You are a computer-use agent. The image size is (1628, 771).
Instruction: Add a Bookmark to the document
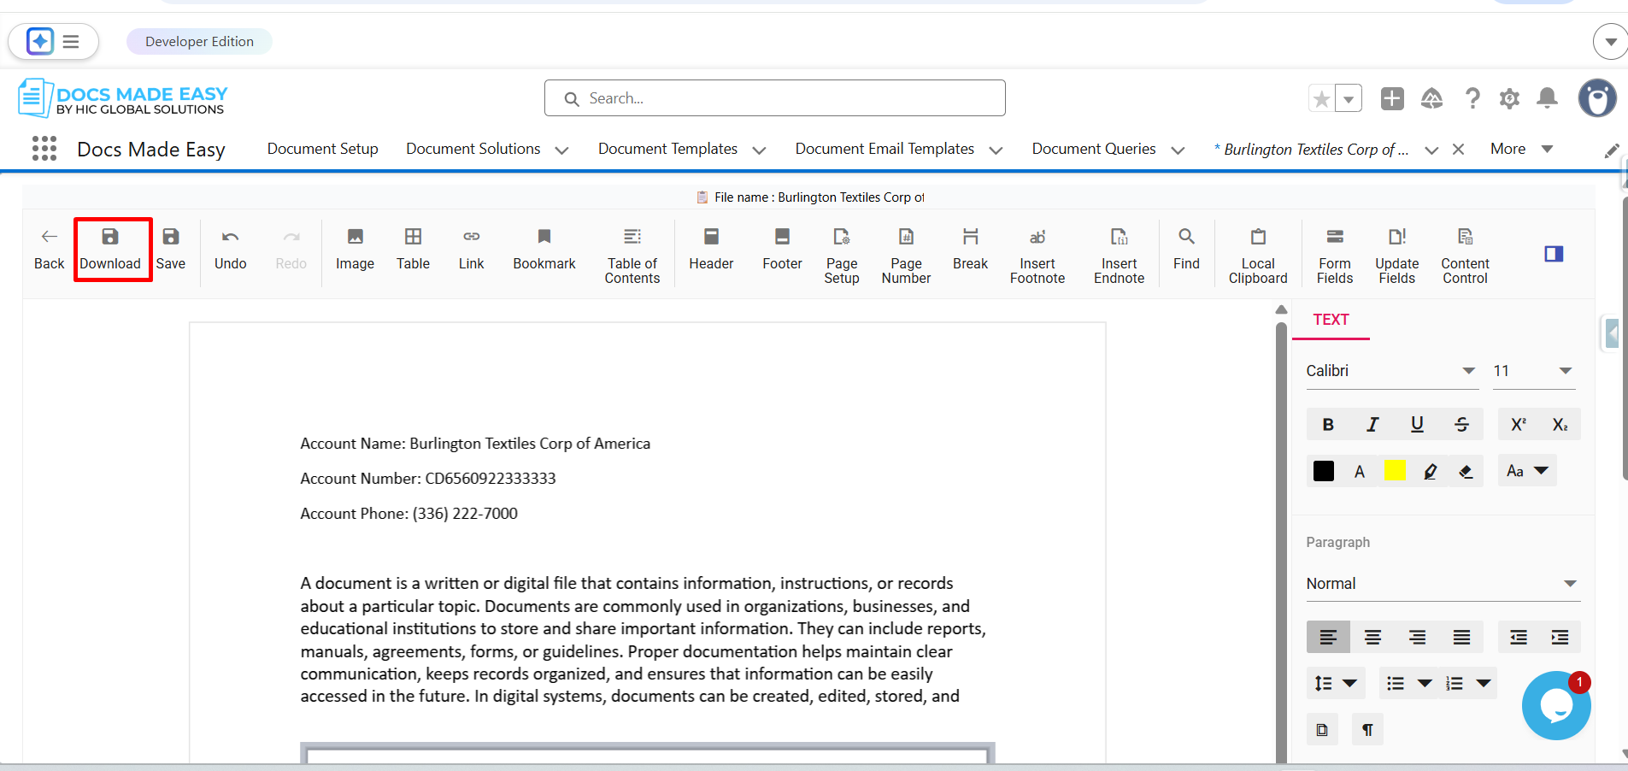point(544,249)
